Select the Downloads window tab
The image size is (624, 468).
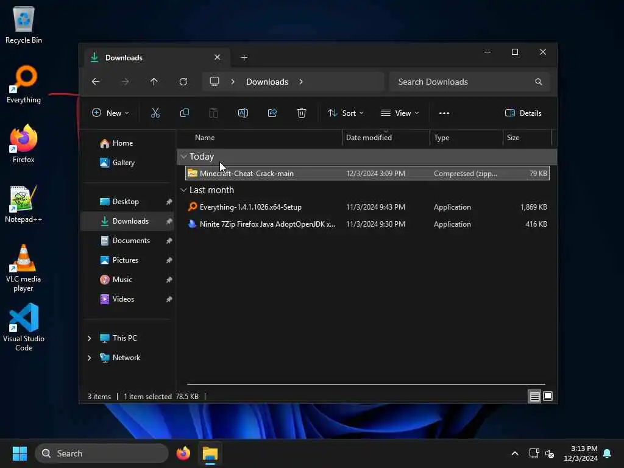(157, 58)
